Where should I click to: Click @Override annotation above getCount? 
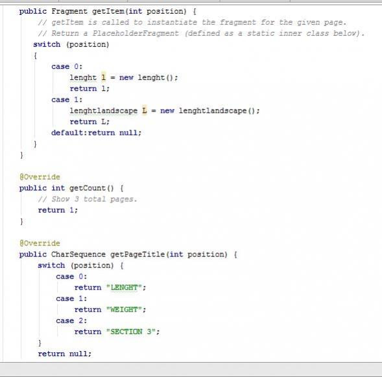40,177
